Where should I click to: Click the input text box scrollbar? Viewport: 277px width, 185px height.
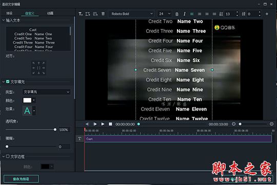coord(70,31)
